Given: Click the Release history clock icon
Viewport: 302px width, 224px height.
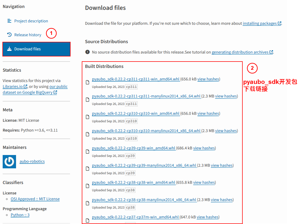Looking at the screenshot, I should [9, 35].
